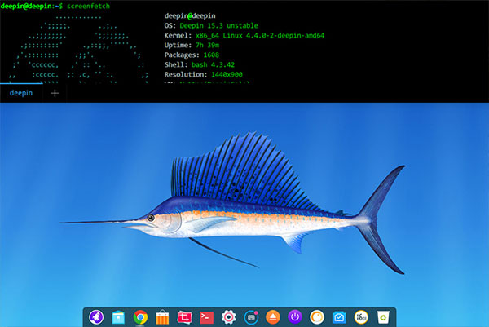Open the File Manager dock icon
Viewport: 489px width, 327px height.
click(x=118, y=317)
